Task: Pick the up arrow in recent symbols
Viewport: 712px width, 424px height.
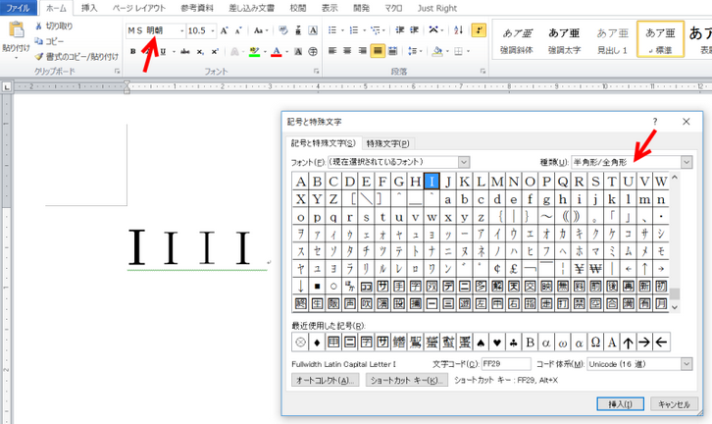Action: (628, 342)
